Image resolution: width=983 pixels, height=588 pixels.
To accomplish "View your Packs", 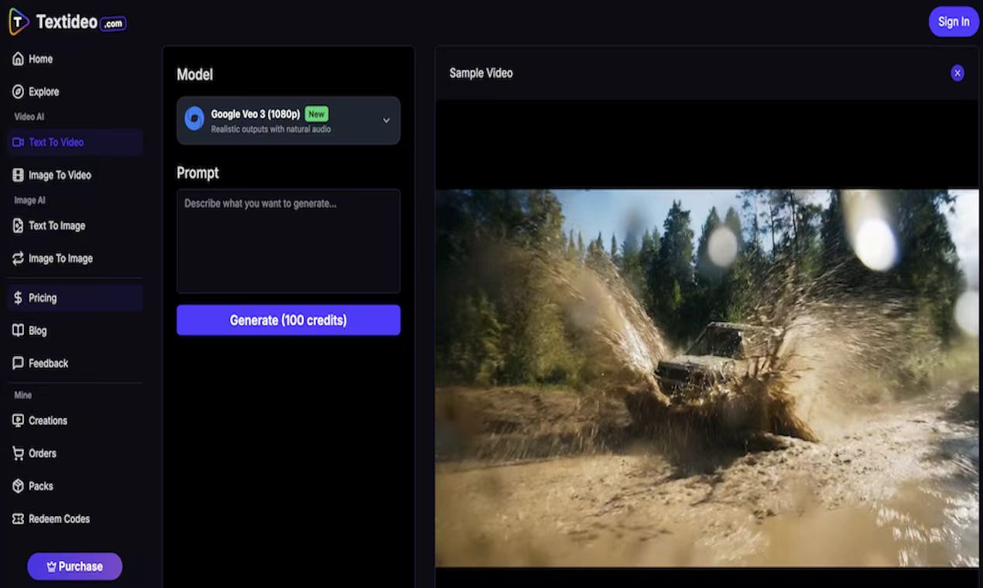I will click(40, 486).
